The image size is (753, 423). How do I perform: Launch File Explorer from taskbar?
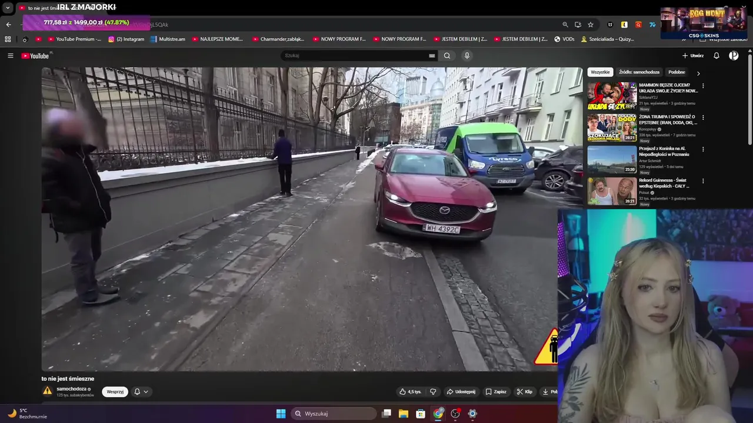(404, 414)
